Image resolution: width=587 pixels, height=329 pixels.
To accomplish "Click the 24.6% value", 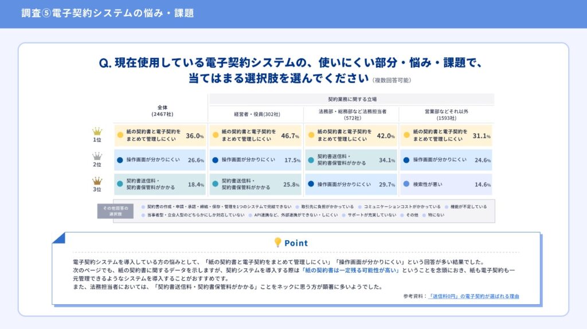I will click(483, 160).
